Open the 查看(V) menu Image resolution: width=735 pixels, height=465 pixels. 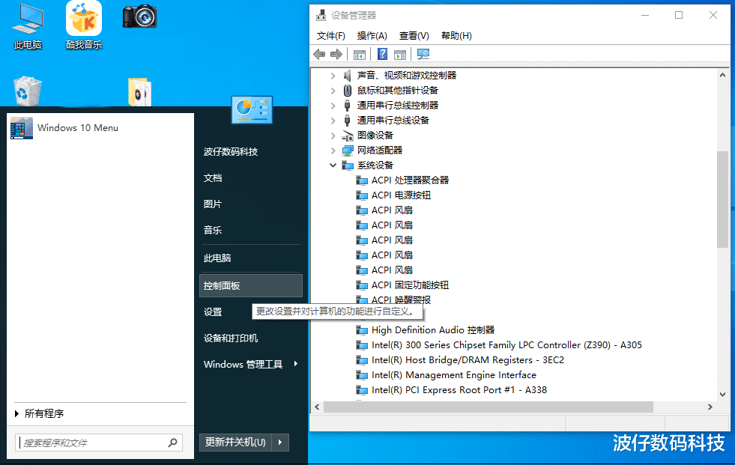(x=414, y=36)
